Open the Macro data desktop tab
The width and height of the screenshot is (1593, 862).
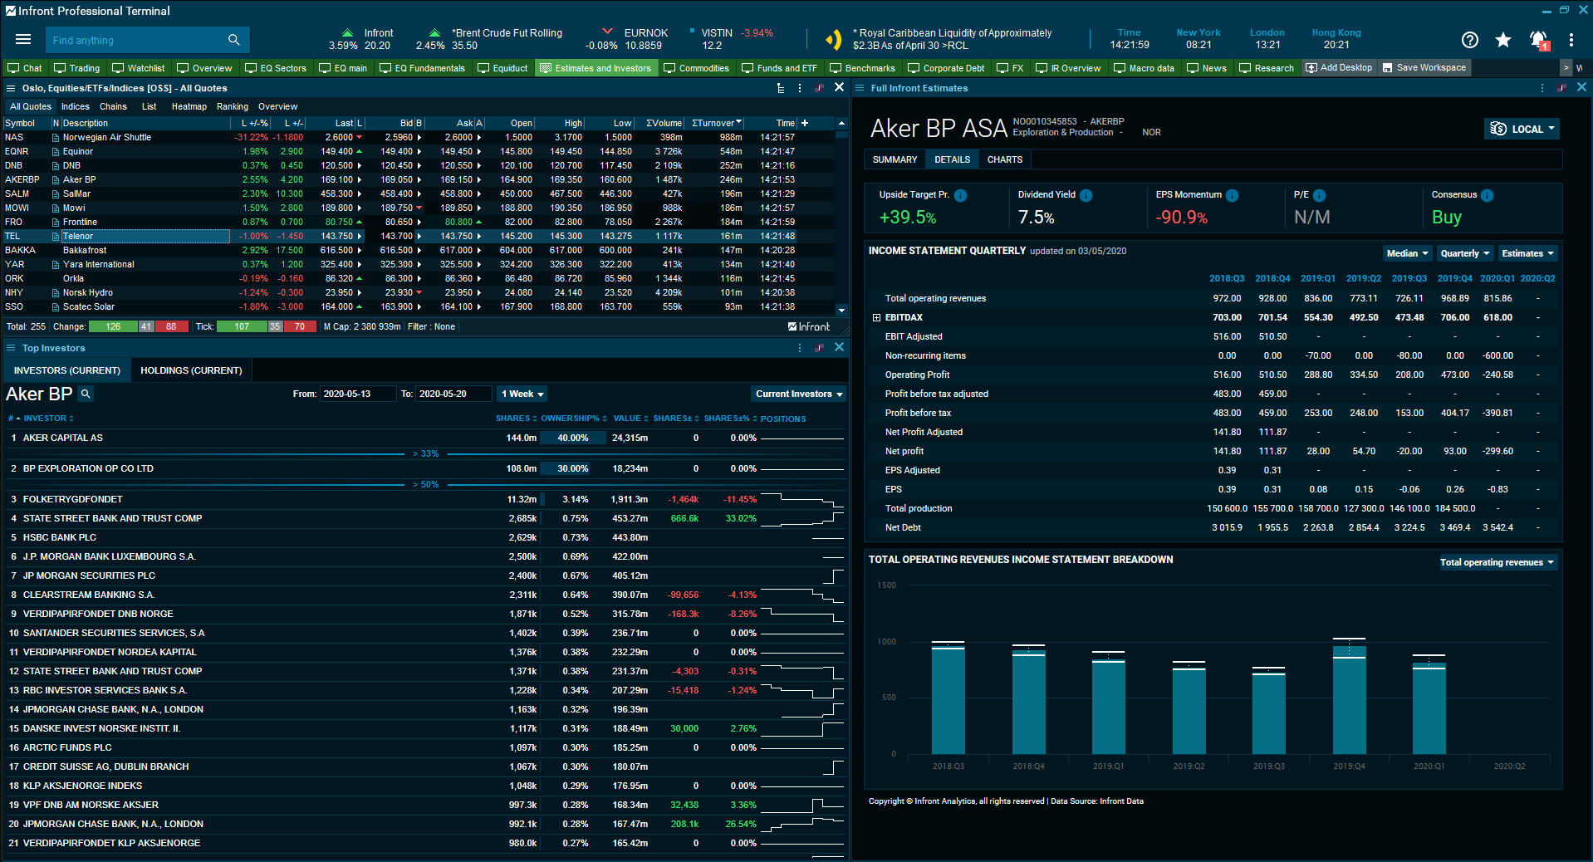click(1144, 68)
